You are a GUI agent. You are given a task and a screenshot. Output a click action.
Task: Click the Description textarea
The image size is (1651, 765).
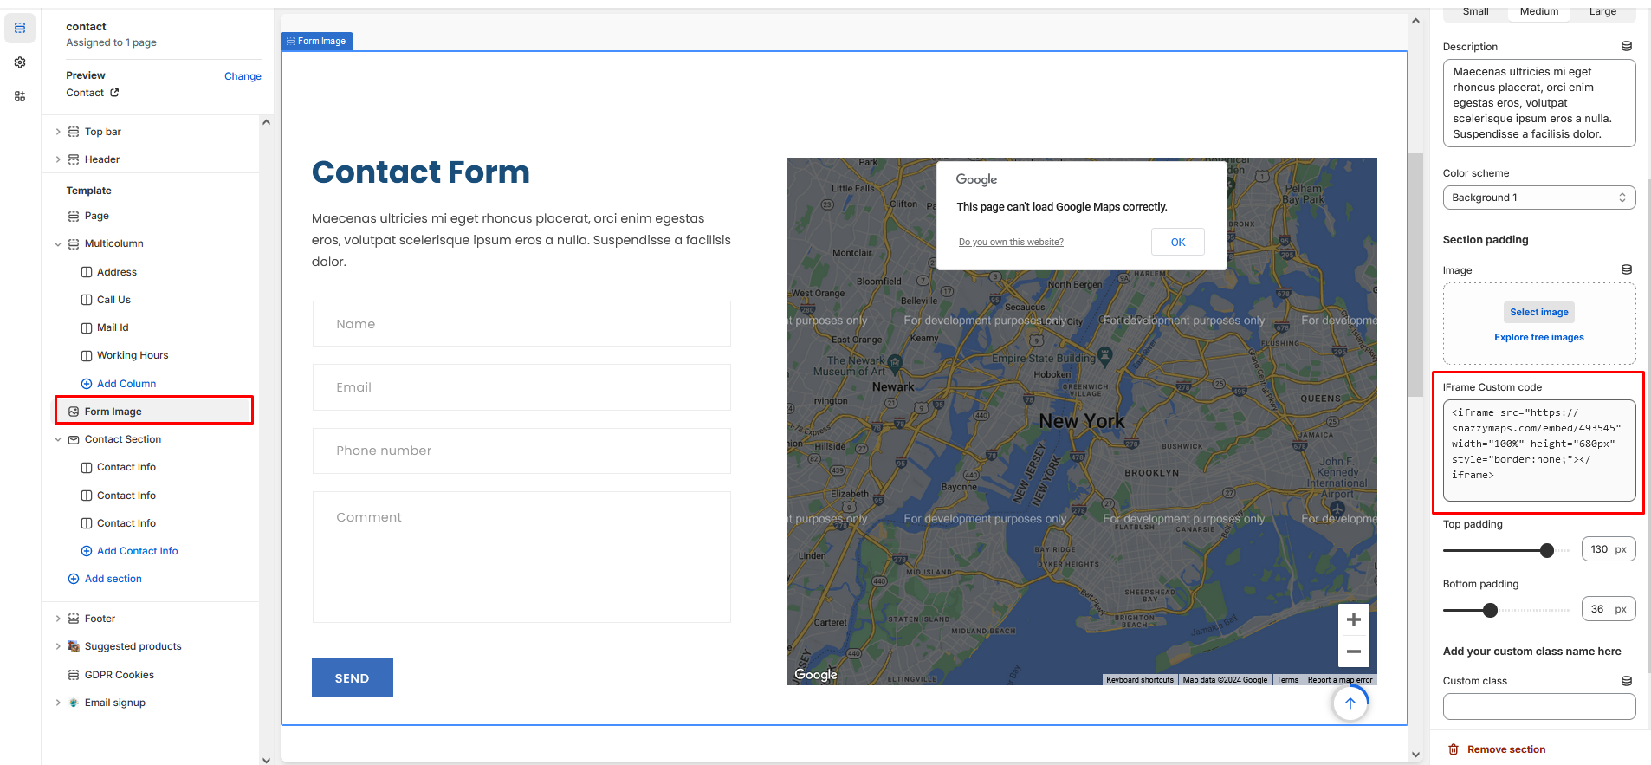click(x=1539, y=103)
